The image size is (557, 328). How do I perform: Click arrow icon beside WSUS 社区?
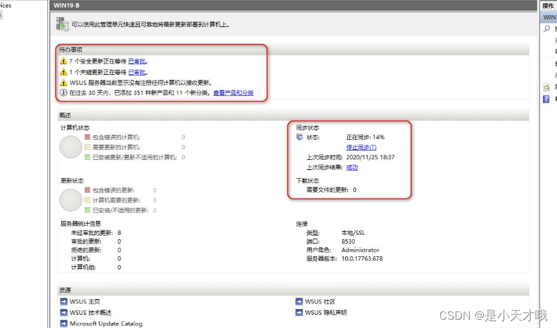click(299, 302)
